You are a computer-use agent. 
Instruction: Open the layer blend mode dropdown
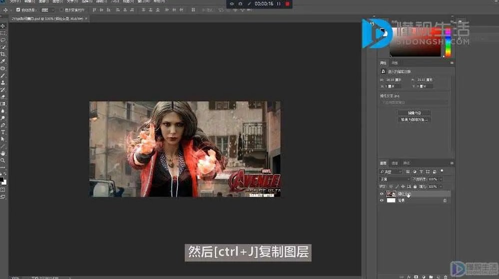tap(394, 179)
